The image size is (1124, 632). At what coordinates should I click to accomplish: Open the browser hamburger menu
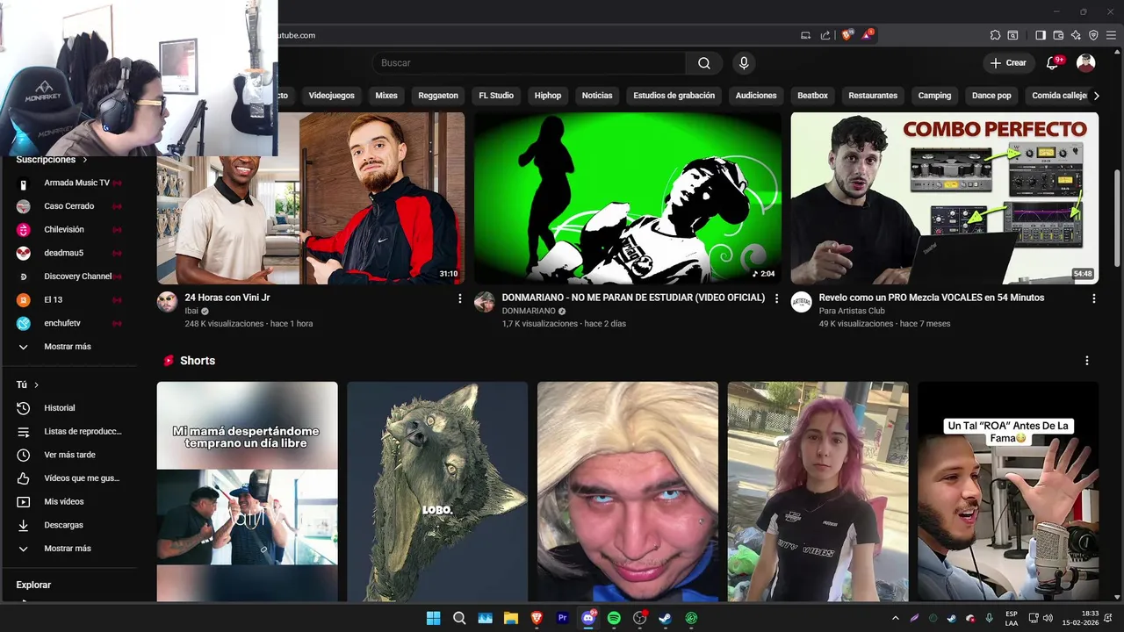pos(1111,35)
